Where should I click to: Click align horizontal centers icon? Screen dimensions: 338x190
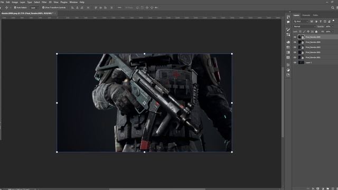[x=77, y=7]
